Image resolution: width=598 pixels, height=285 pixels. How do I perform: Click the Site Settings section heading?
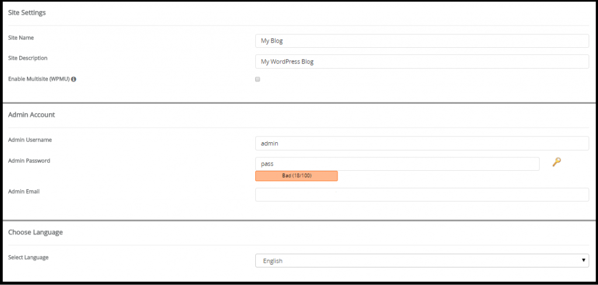point(27,13)
